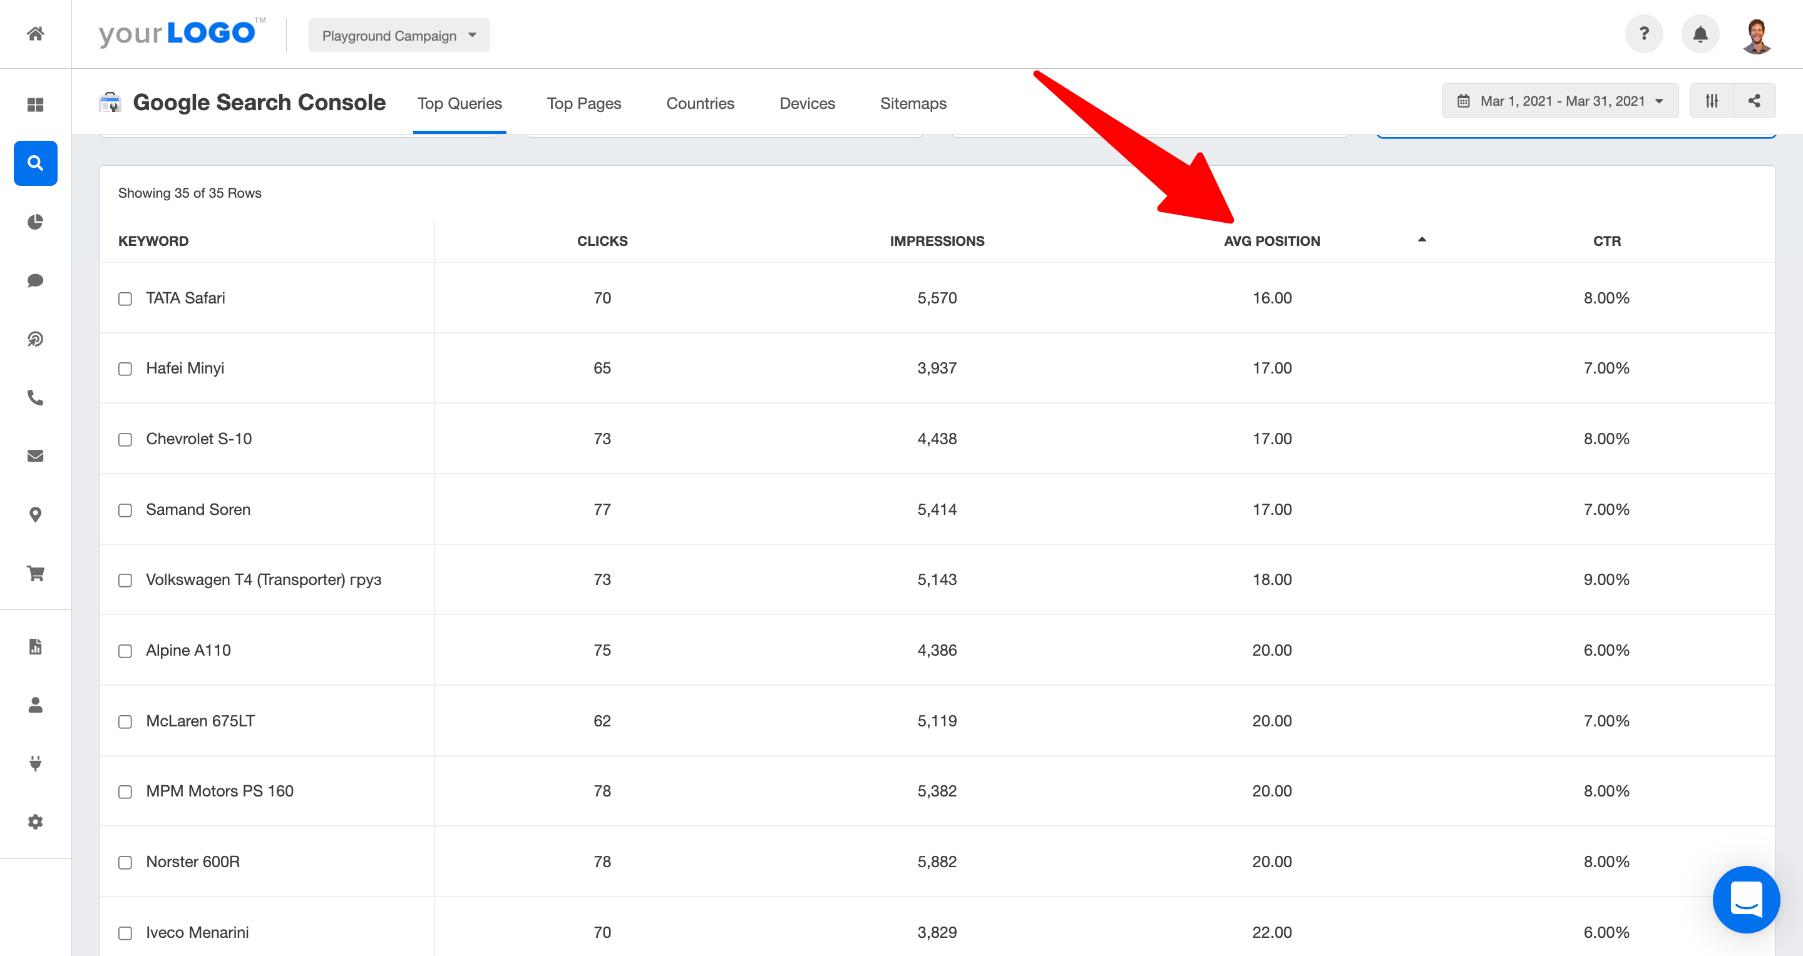Click the 9.00% CTR value
This screenshot has height=956, width=1803.
(1606, 579)
